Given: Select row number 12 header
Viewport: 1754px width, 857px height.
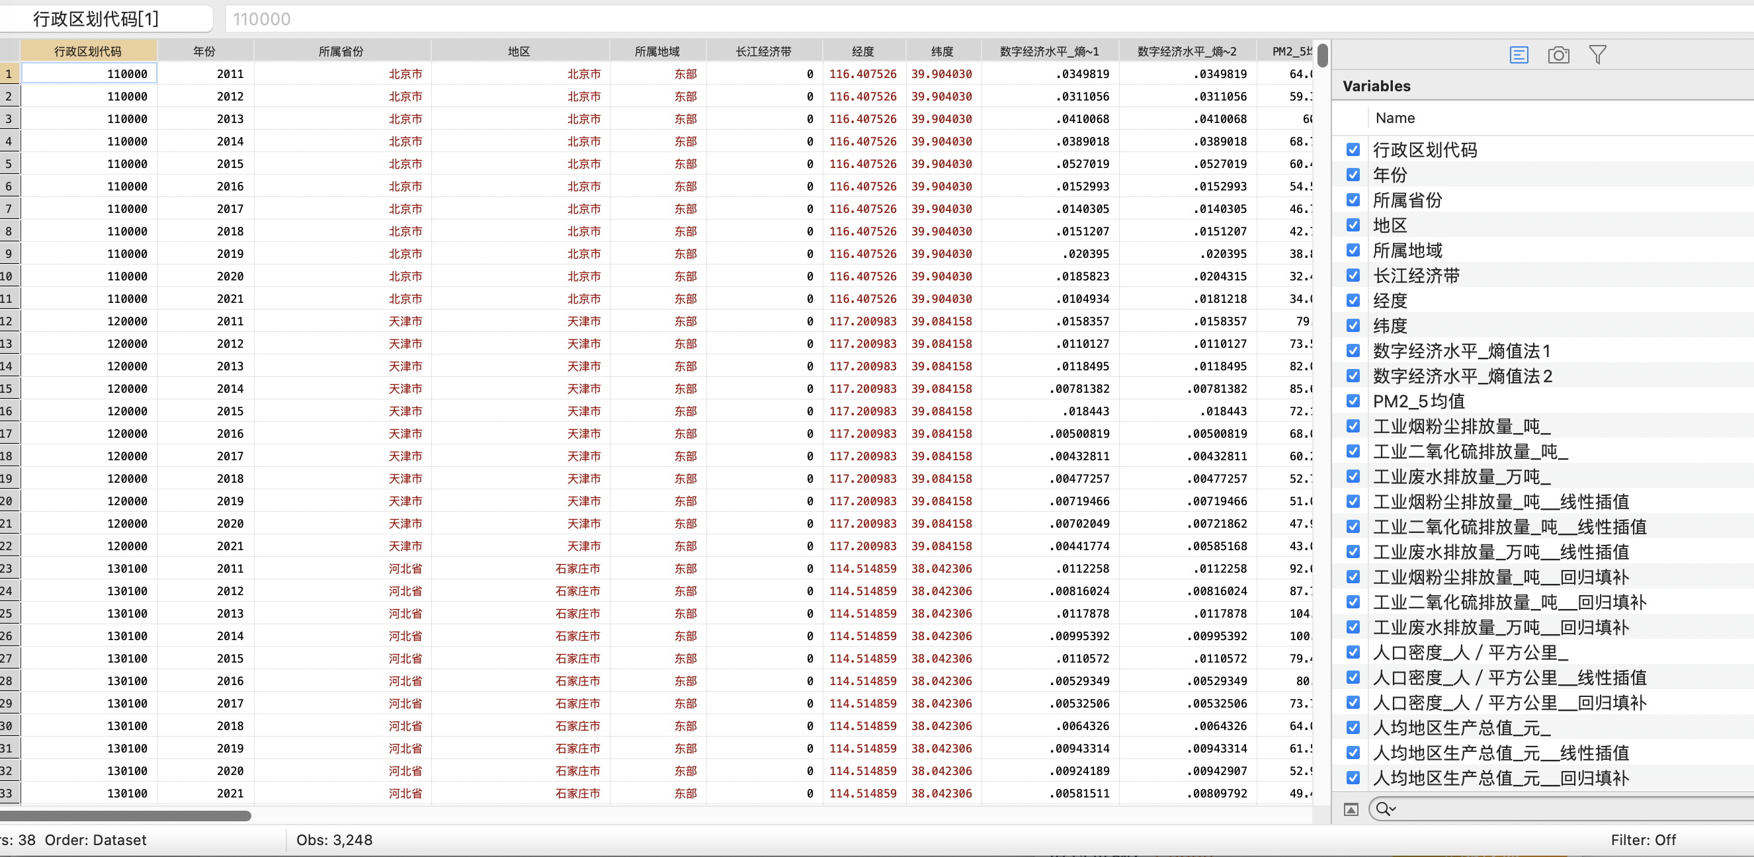Looking at the screenshot, I should click(x=8, y=321).
